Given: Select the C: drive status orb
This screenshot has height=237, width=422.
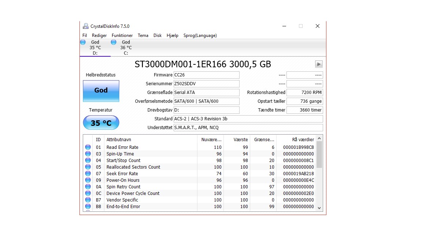Looking at the screenshot, I should (x=114, y=42).
